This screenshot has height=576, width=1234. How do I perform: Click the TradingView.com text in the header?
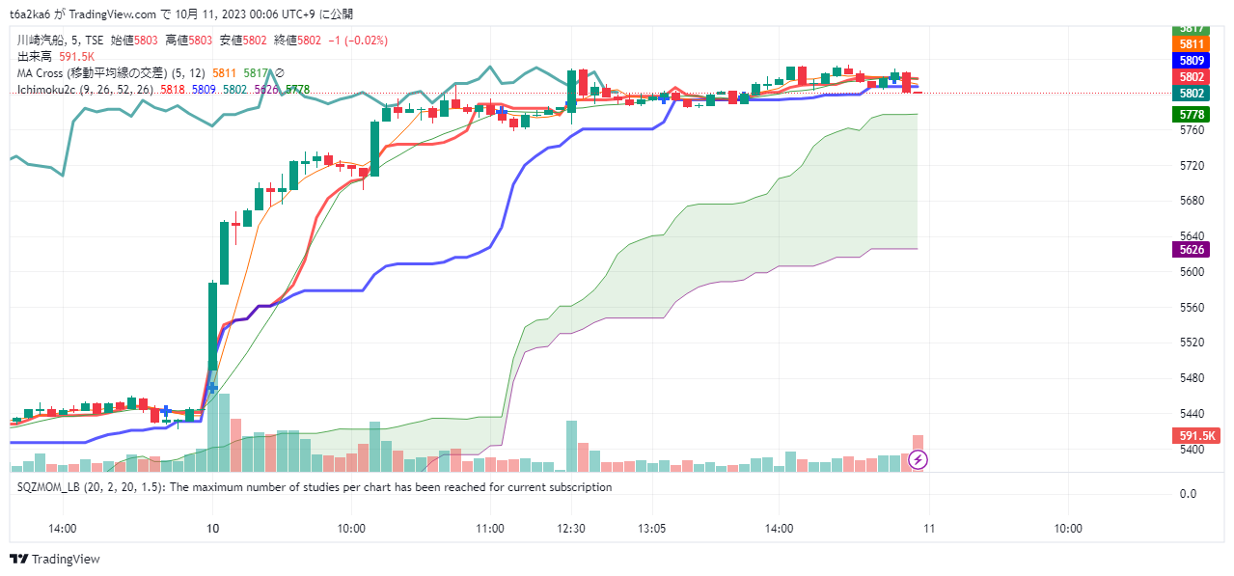[x=120, y=14]
